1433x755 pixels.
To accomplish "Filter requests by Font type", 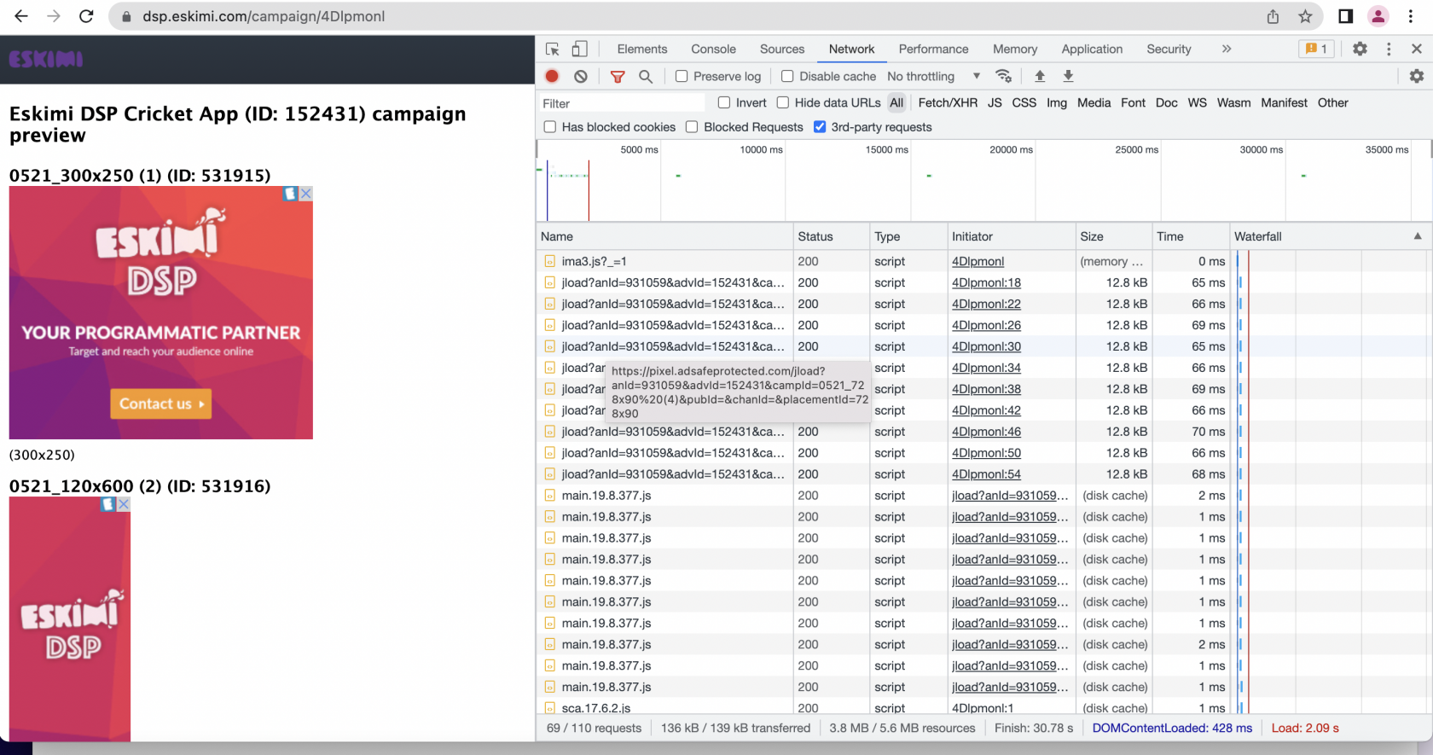I will (1133, 102).
